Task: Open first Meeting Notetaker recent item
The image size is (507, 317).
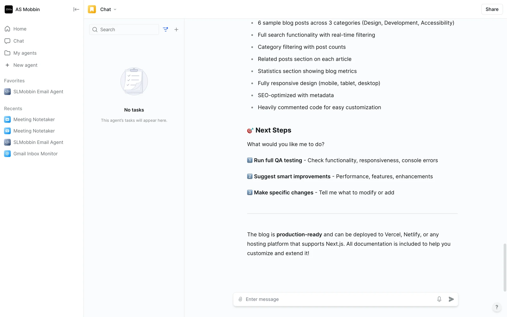Action: [34, 119]
